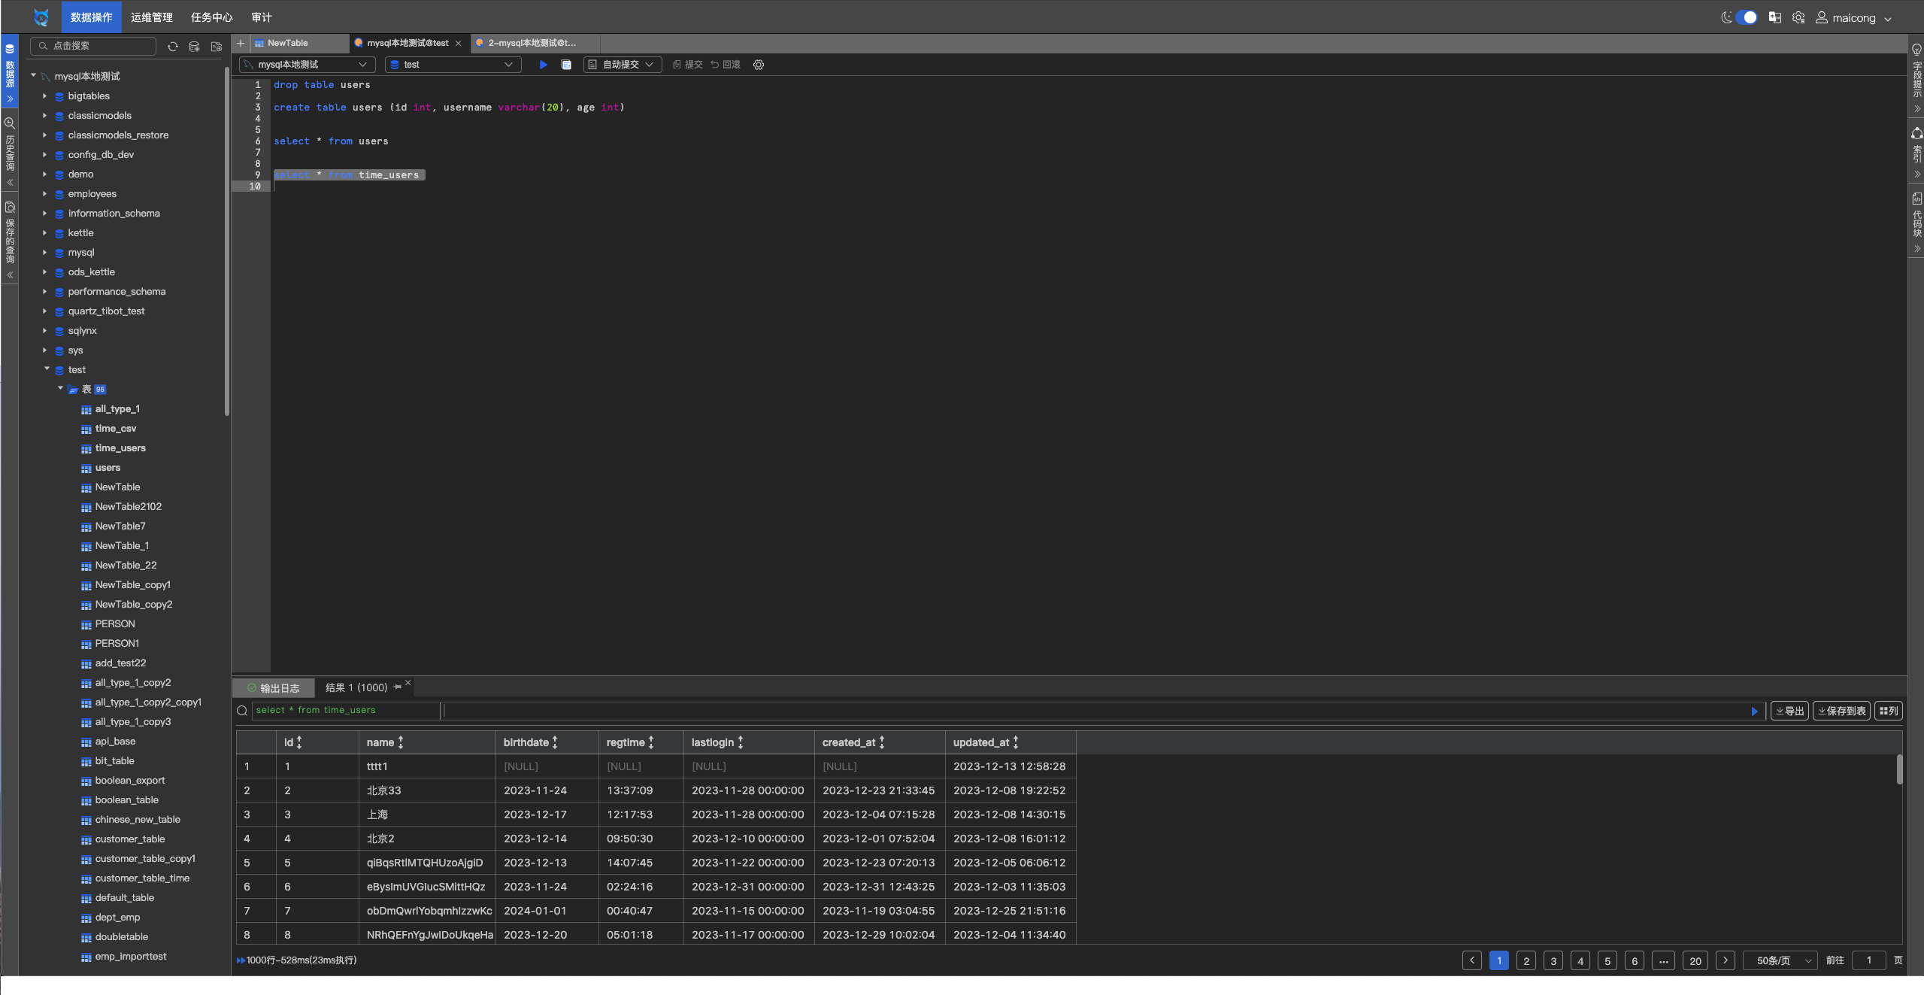Click the 导出 export button

click(1789, 711)
